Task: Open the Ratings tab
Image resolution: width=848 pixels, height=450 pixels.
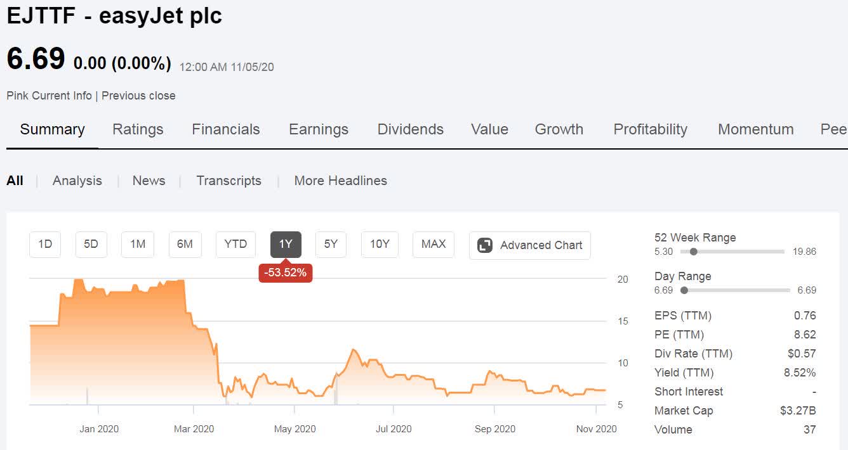Action: click(138, 129)
